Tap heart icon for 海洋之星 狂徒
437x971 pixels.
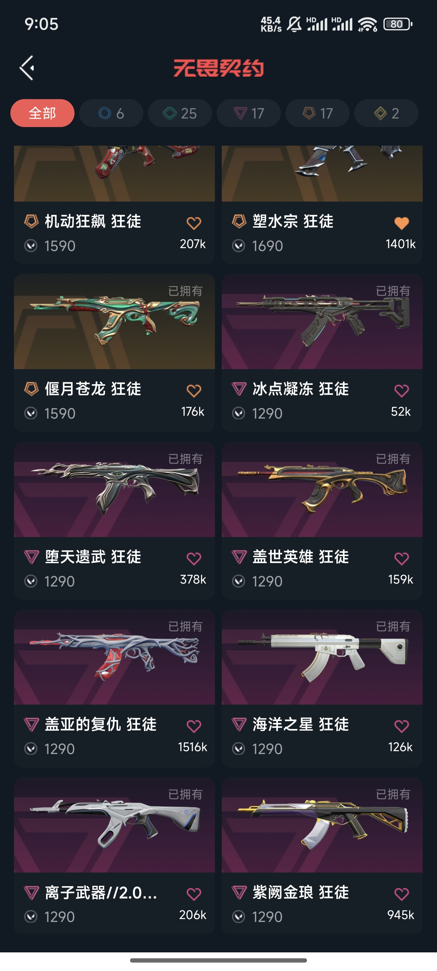(x=402, y=726)
